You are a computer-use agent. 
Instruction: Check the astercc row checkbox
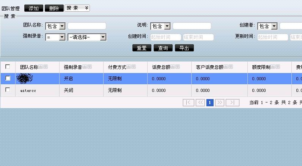8,90
